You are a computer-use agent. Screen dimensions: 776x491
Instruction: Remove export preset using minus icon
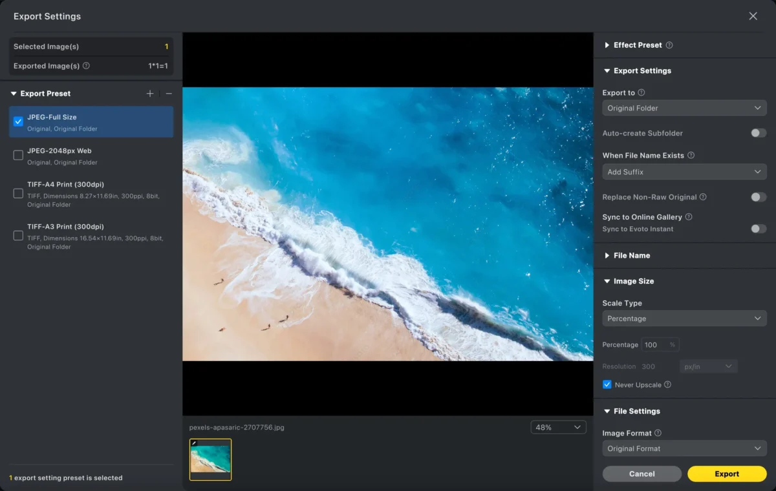[x=169, y=94]
